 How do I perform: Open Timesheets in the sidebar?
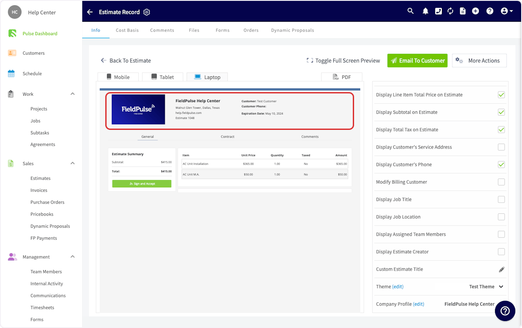click(42, 308)
